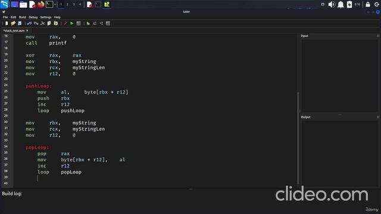Image resolution: width=381 pixels, height=214 pixels.
Task: Open the terminal launcher dropdown arrow
Action: tap(55, 4)
